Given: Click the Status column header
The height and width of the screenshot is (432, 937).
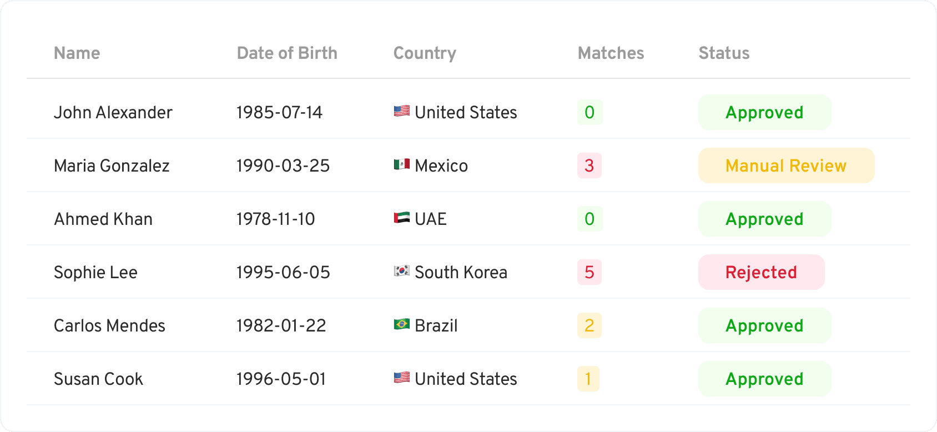Looking at the screenshot, I should pos(724,53).
